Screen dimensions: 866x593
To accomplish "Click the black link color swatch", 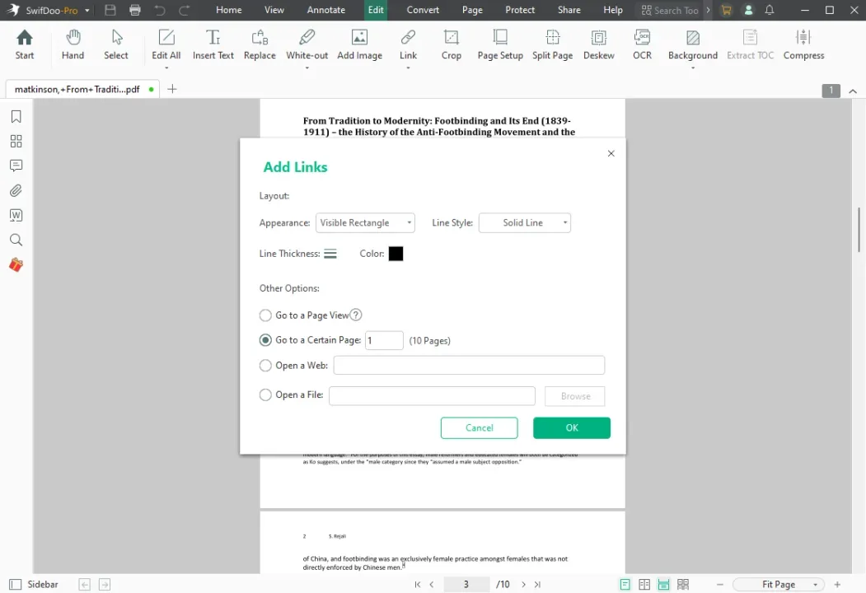I will tap(396, 254).
